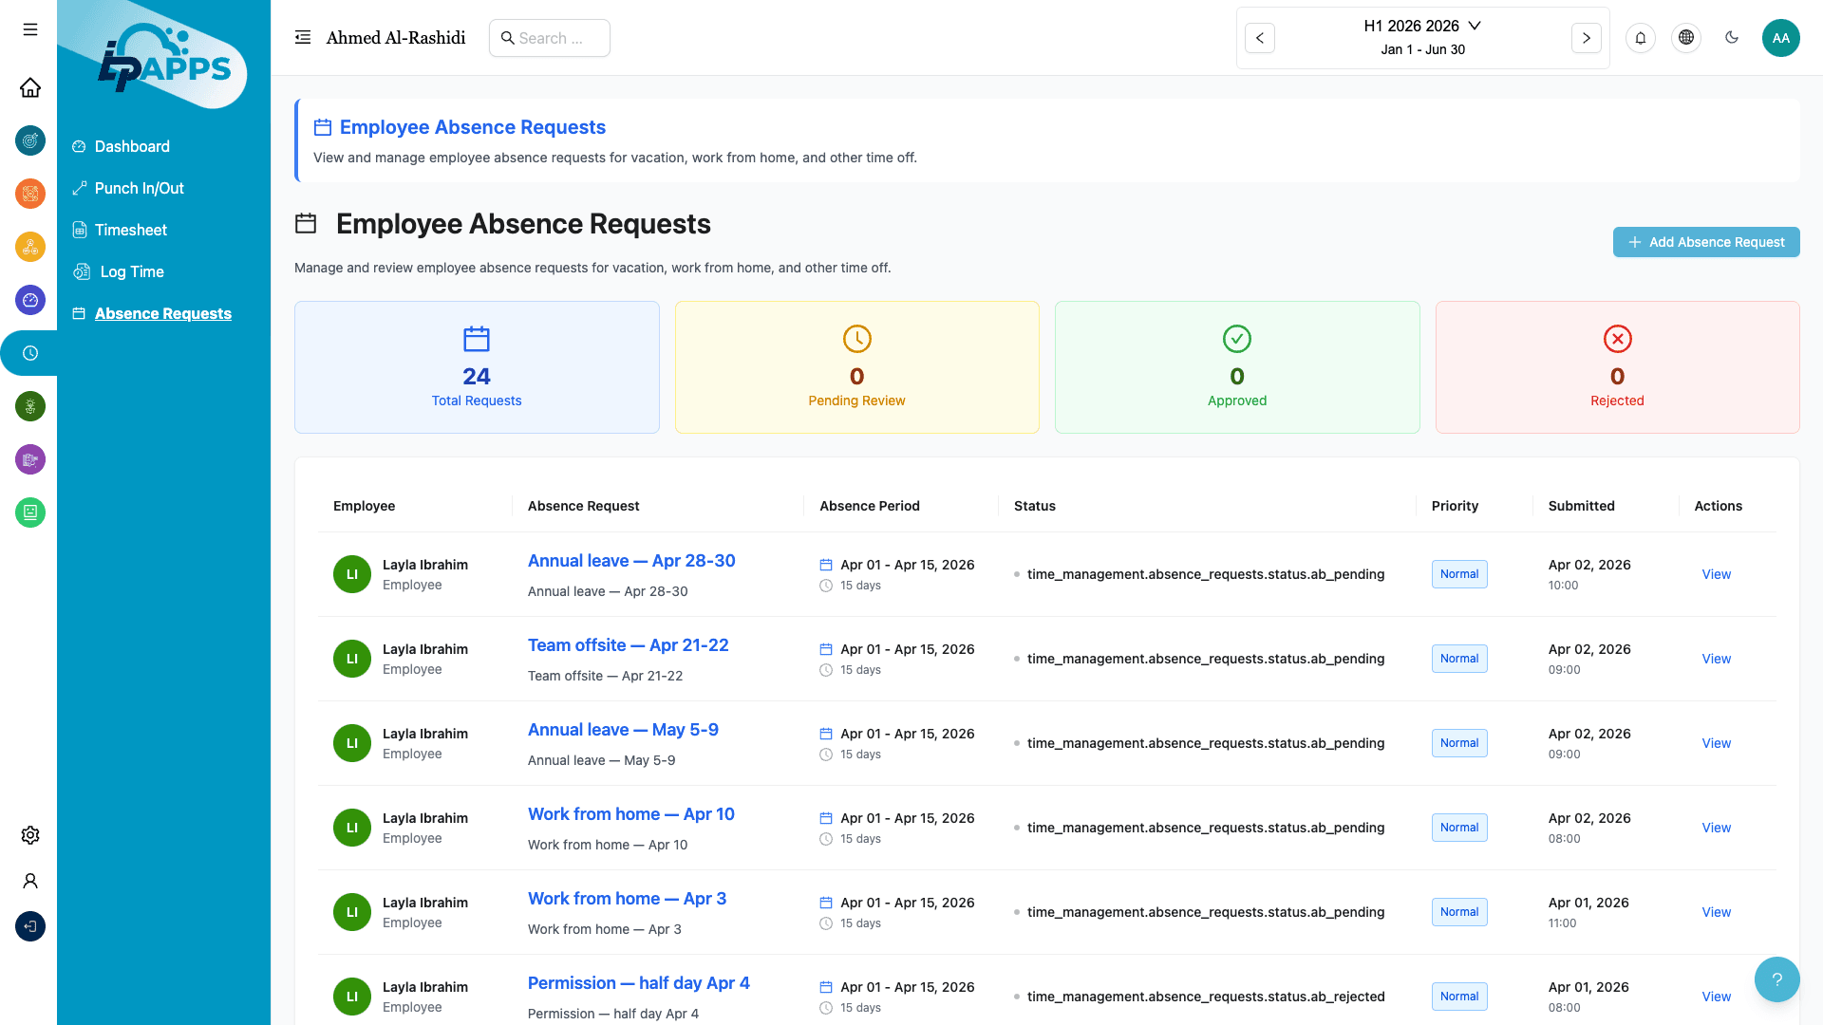The height and width of the screenshot is (1025, 1823).
Task: Open the home icon at the sidebar top
Action: 29,87
